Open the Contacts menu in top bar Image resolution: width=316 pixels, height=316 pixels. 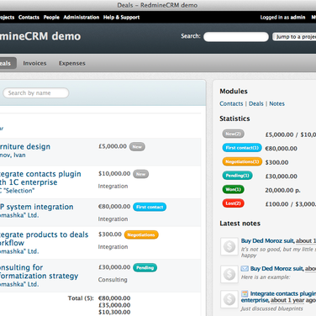coord(29,18)
